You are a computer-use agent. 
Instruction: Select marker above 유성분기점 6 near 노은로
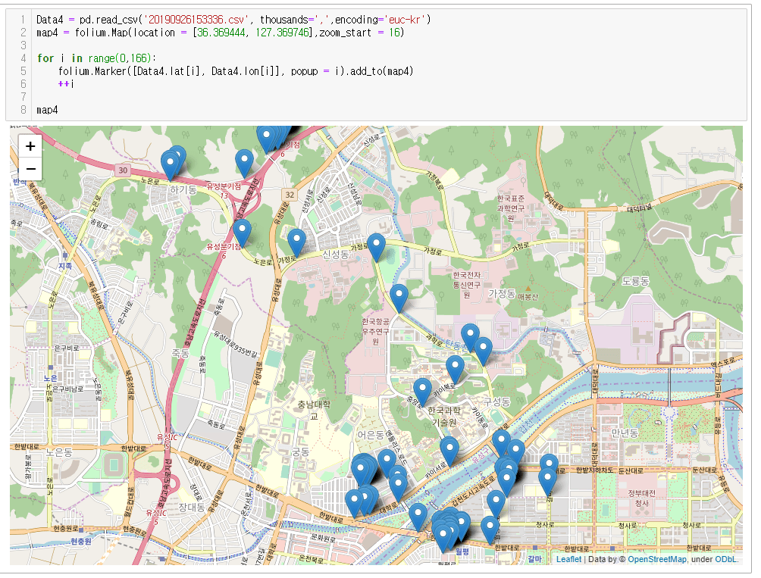242,232
